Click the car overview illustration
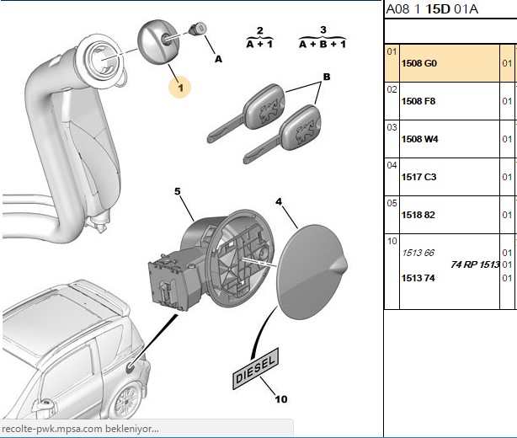The width and height of the screenshot is (517, 438). [x=76, y=350]
